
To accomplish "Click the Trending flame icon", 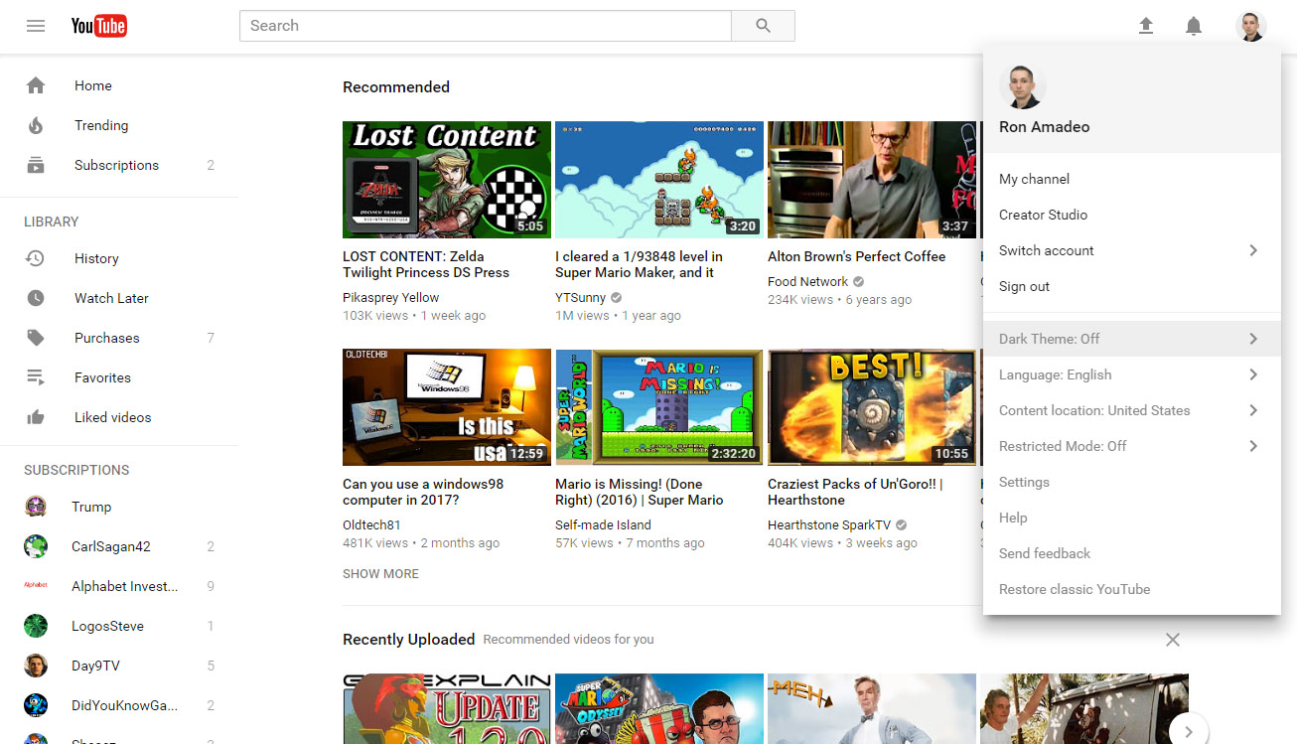I will pyautogui.click(x=36, y=125).
